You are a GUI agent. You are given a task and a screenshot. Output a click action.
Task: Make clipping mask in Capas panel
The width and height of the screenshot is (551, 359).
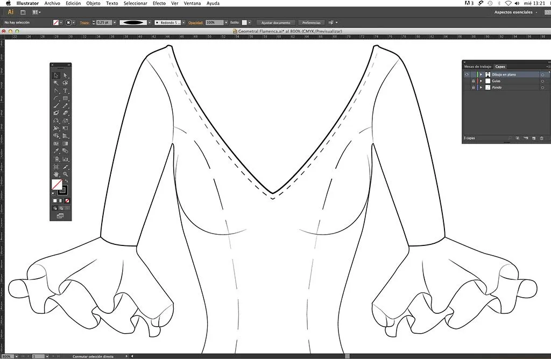coord(518,138)
